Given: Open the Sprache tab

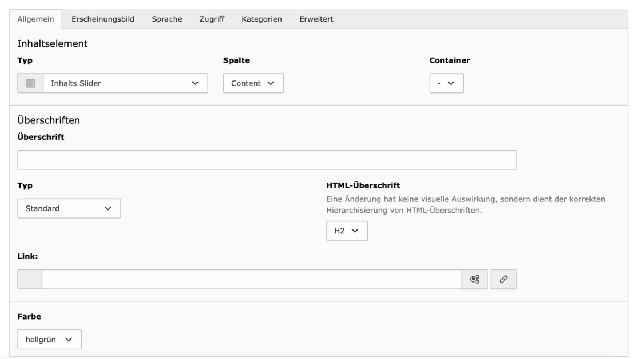Looking at the screenshot, I should tap(167, 19).
